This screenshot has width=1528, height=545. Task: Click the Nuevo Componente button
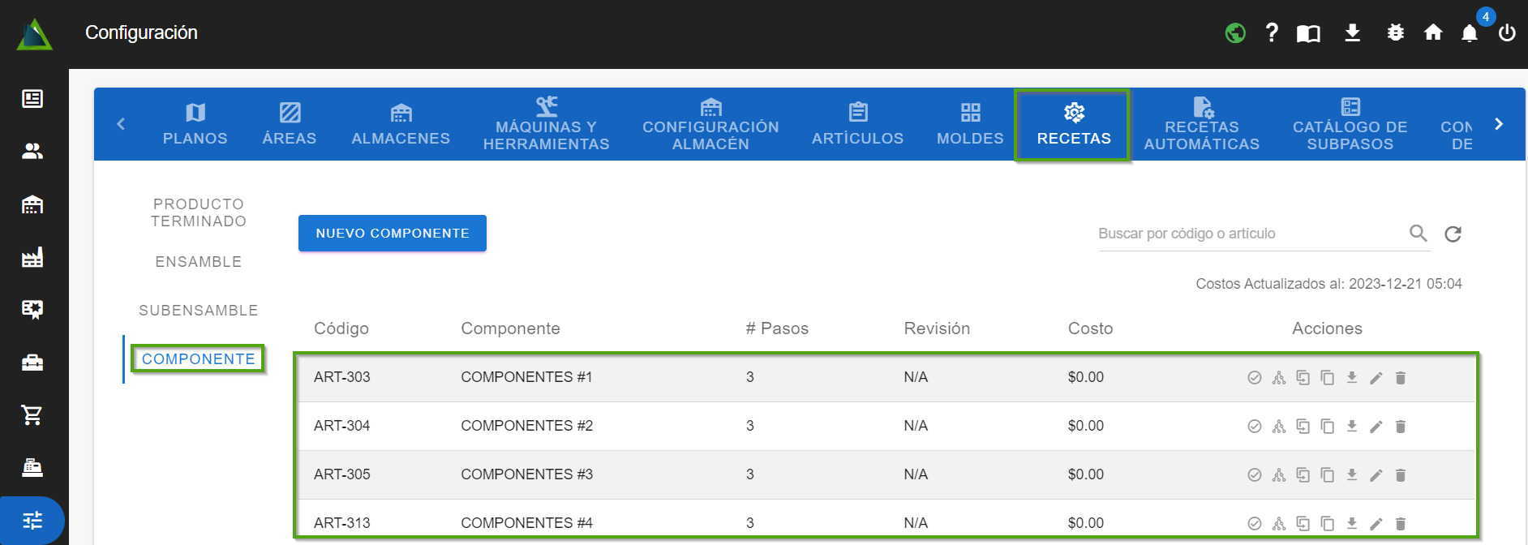(x=393, y=234)
